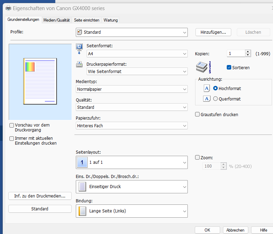
Task: Click the Einseitiger Druck page icon
Action: click(x=82, y=187)
